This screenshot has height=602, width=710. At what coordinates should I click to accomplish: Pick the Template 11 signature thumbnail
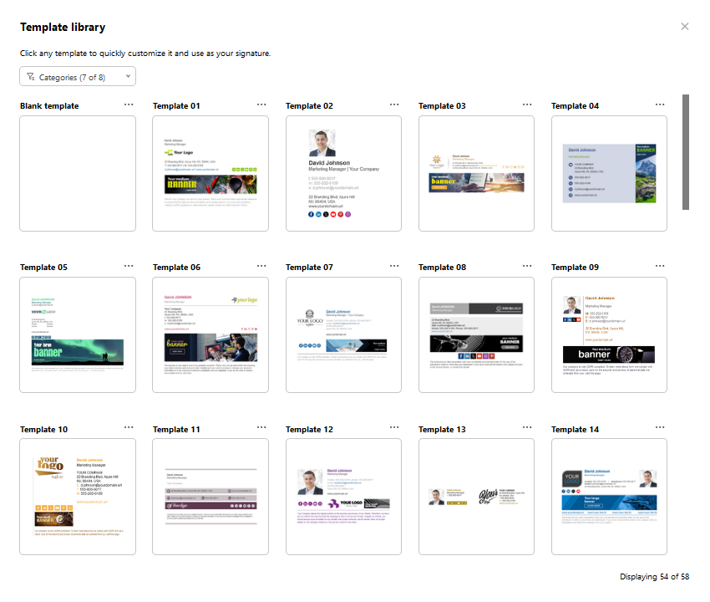tap(210, 497)
